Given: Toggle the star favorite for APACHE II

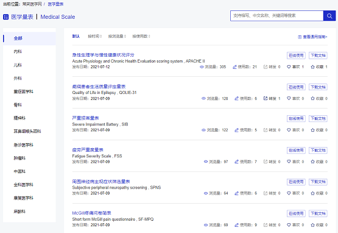Looking at the screenshot, I should 313,67.
